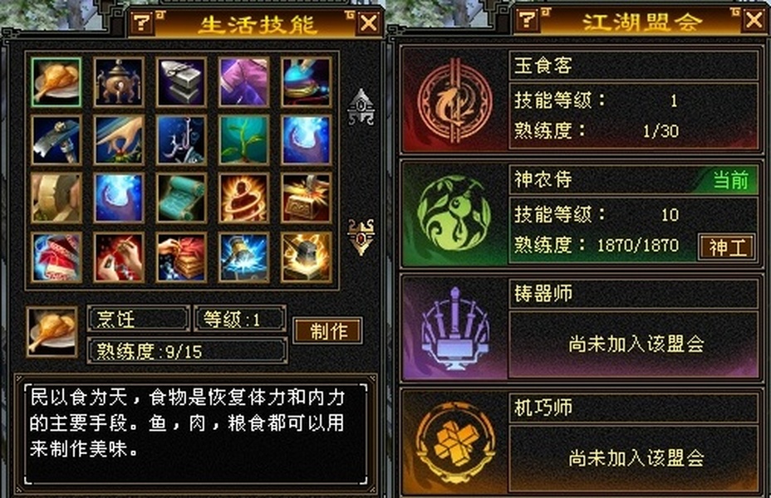Screen dimensions: 771x498
Task: Click the 神工 button in 神农侍 panel
Action: point(727,247)
